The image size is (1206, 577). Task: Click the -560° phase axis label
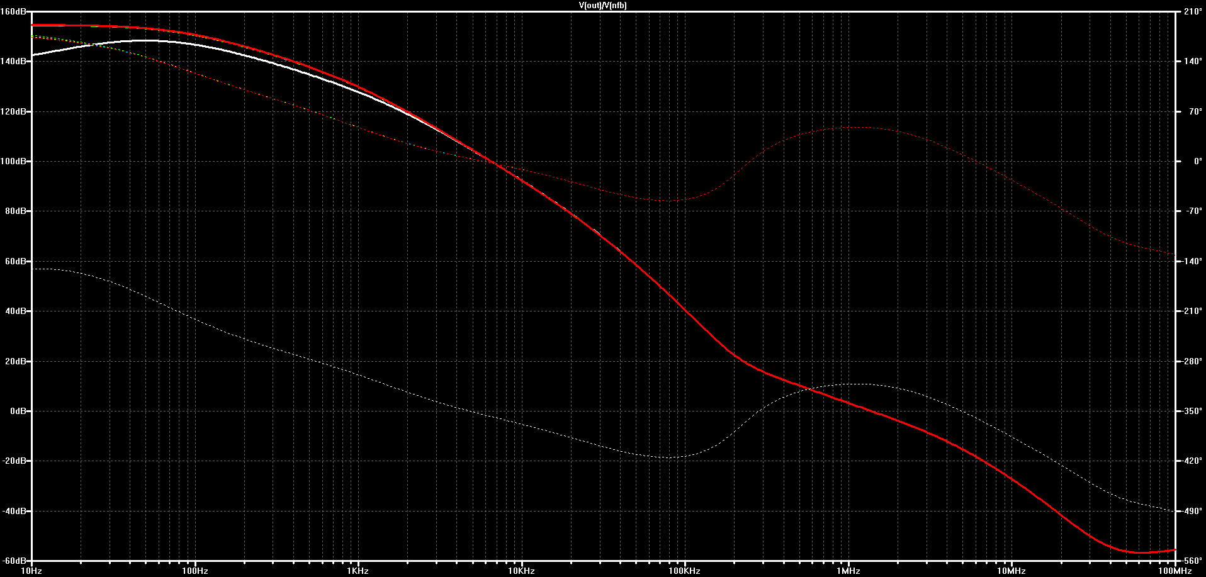[x=1193, y=560]
